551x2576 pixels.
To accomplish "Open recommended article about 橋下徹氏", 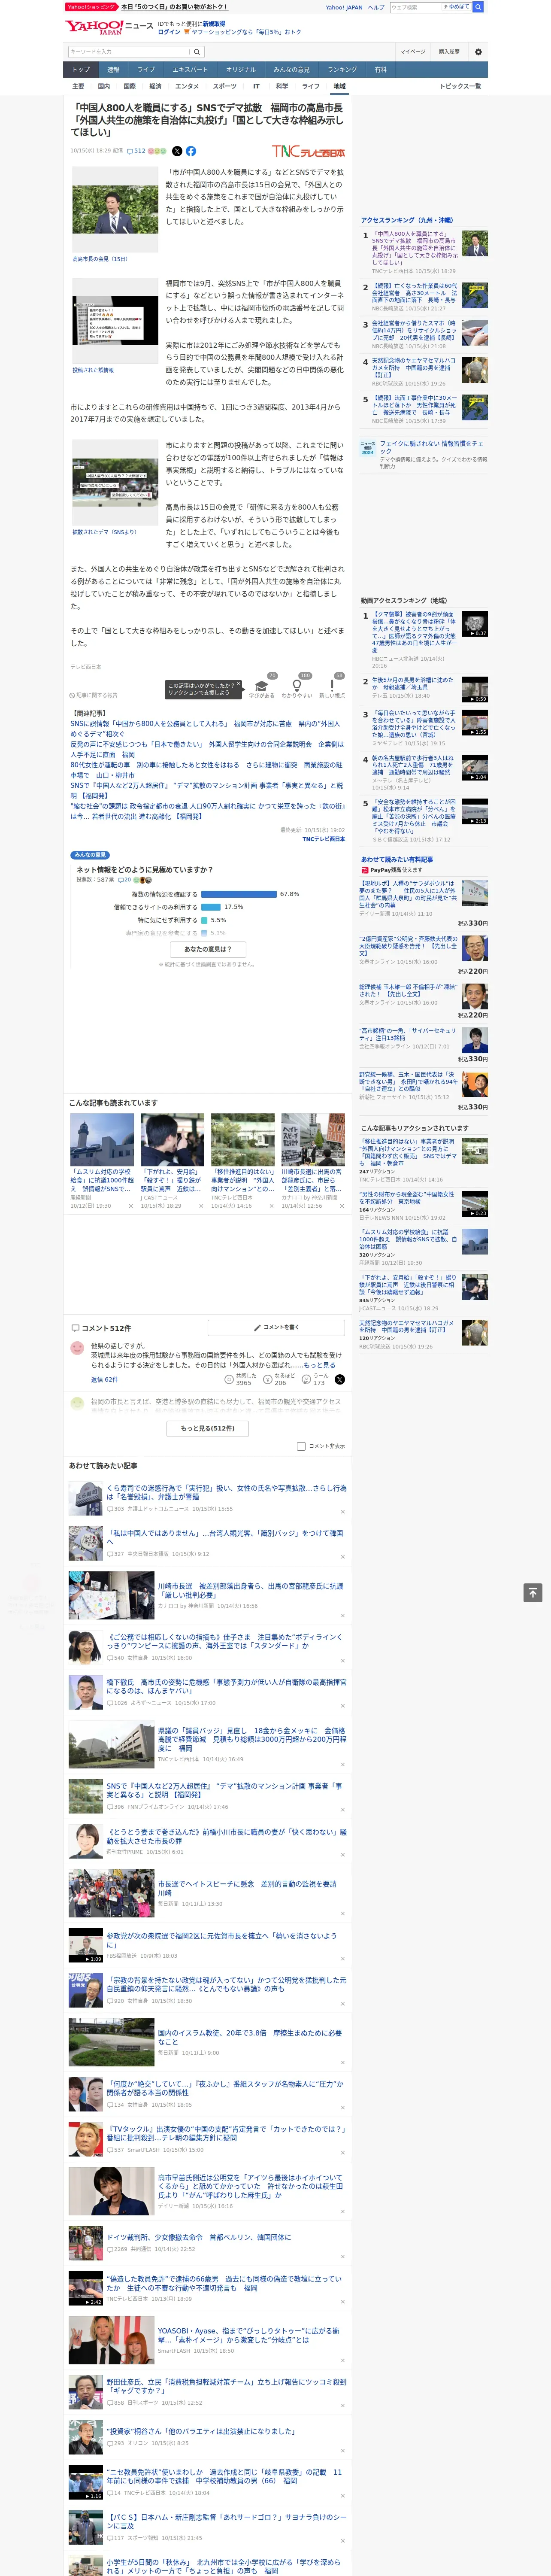I will pyautogui.click(x=226, y=1686).
